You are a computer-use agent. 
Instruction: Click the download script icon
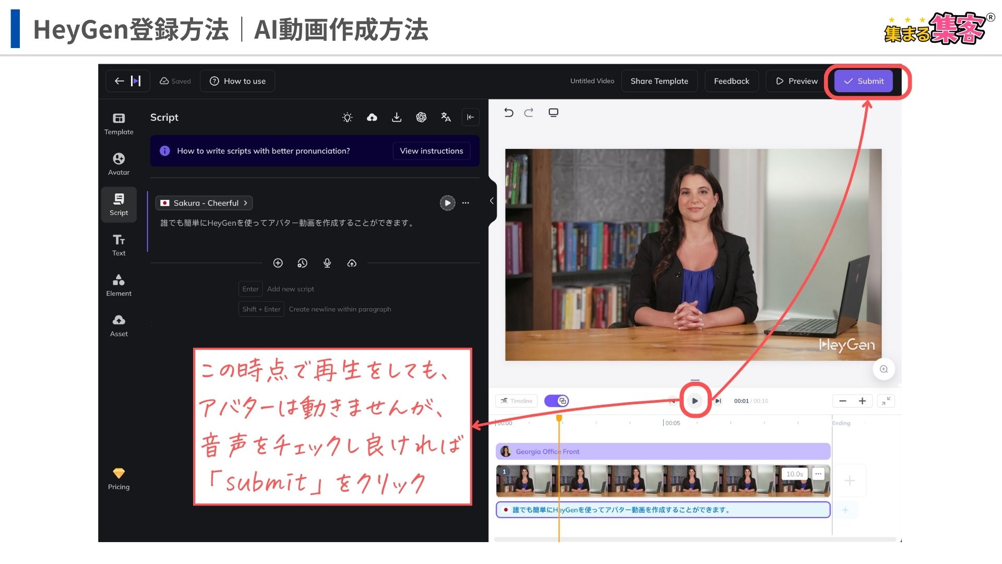coord(397,118)
